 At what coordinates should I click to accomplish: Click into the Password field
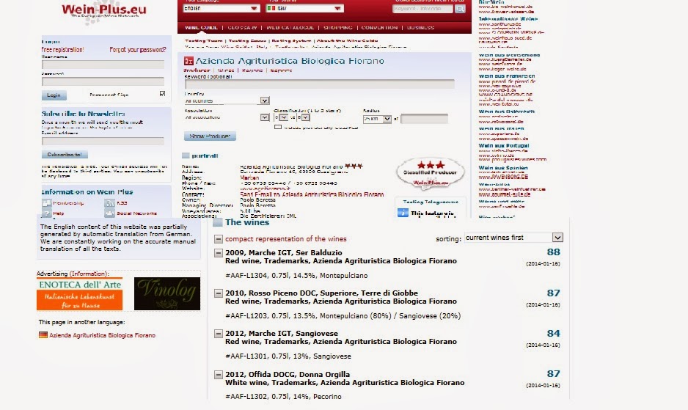pyautogui.click(x=103, y=81)
